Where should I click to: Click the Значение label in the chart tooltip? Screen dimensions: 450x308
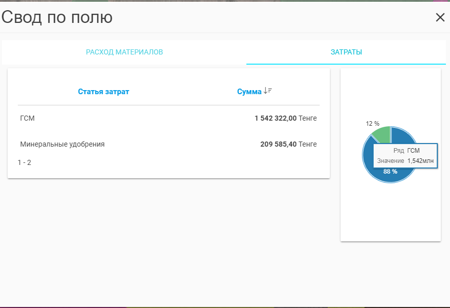pyautogui.click(x=390, y=161)
